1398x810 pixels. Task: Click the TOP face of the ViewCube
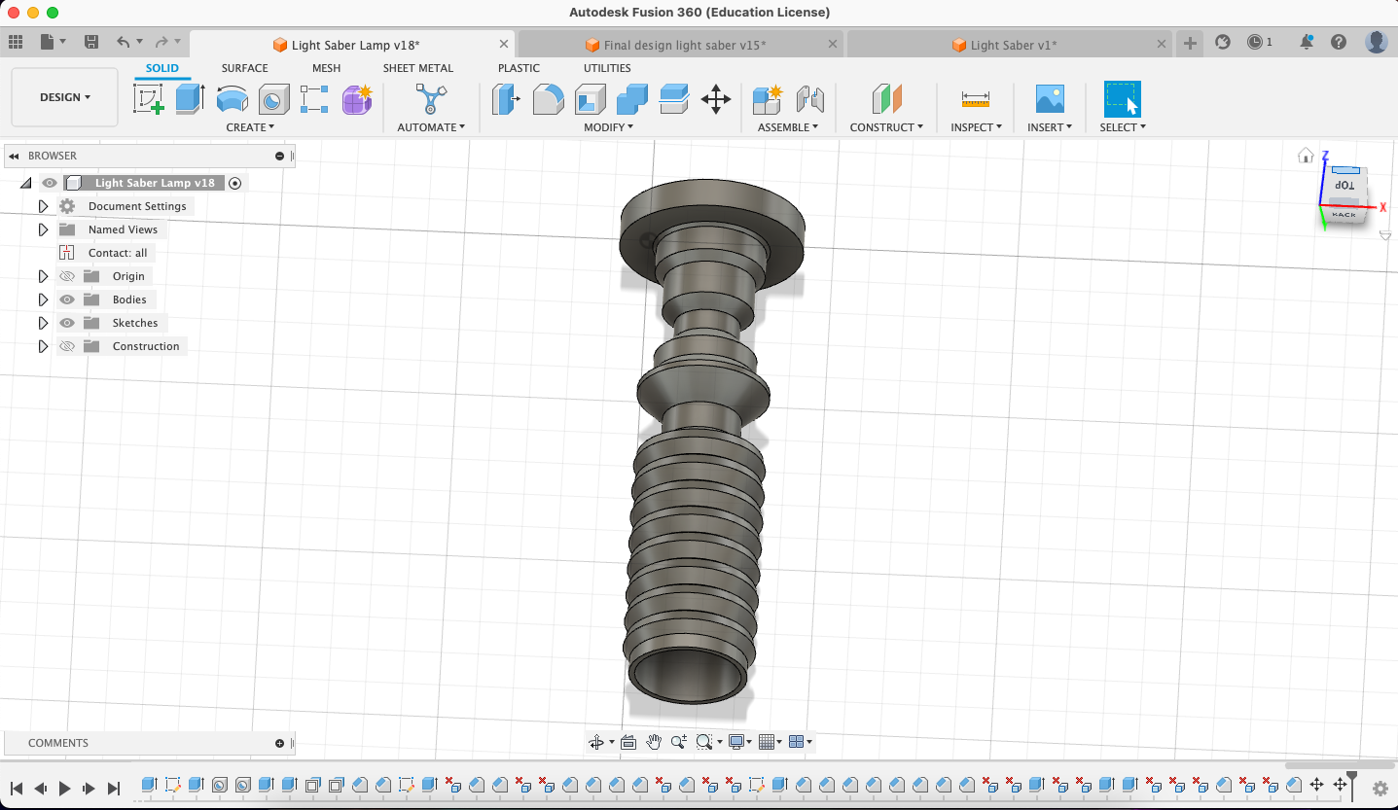(1344, 185)
